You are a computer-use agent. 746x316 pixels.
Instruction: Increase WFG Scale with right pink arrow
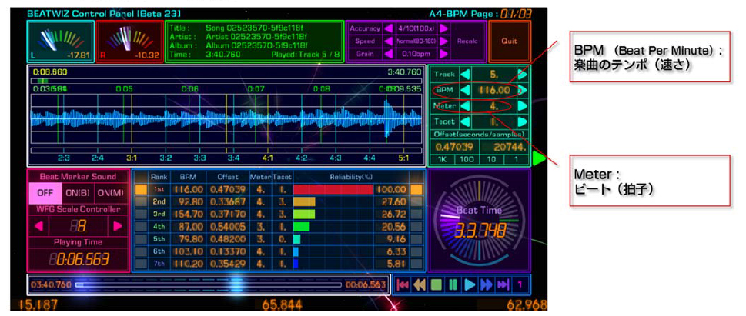point(118,226)
